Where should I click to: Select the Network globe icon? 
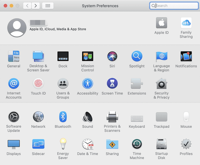38,117
